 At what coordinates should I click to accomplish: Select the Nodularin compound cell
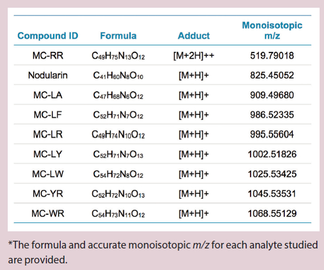point(48,75)
